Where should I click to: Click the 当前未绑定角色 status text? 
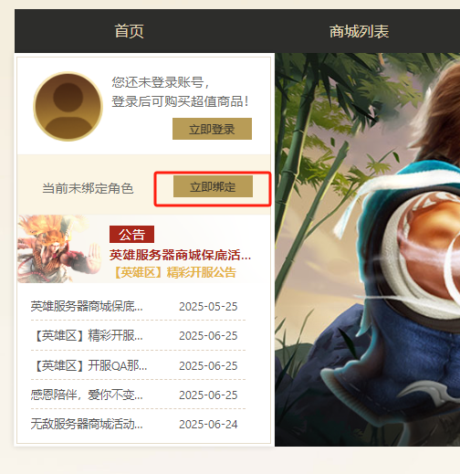click(x=88, y=188)
